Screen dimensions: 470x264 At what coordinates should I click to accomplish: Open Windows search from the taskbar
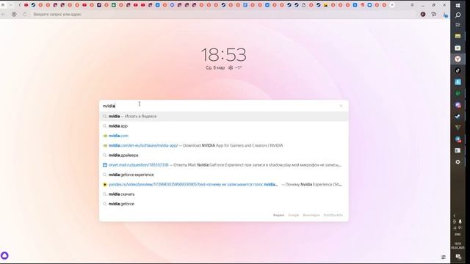458,15
